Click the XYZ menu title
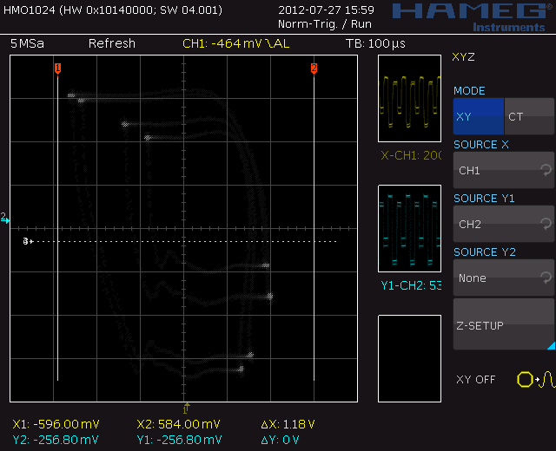 coord(463,57)
